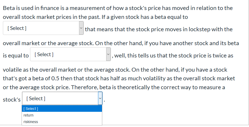249x127 pixels.
Task: Click the word 'stock's' before the last dropdown
Action: pos(12,100)
